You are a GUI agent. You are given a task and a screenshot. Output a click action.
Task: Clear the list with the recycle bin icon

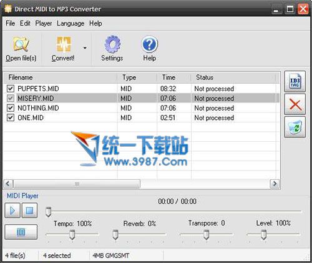pyautogui.click(x=295, y=127)
